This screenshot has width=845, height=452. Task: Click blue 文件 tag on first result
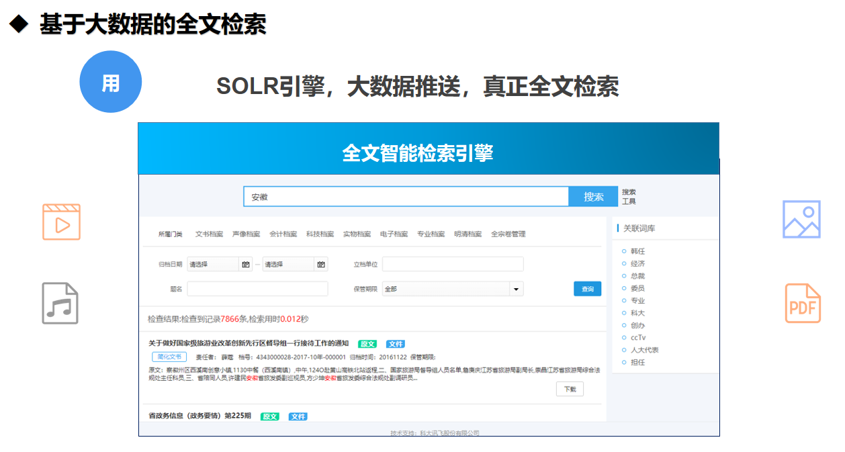point(395,344)
